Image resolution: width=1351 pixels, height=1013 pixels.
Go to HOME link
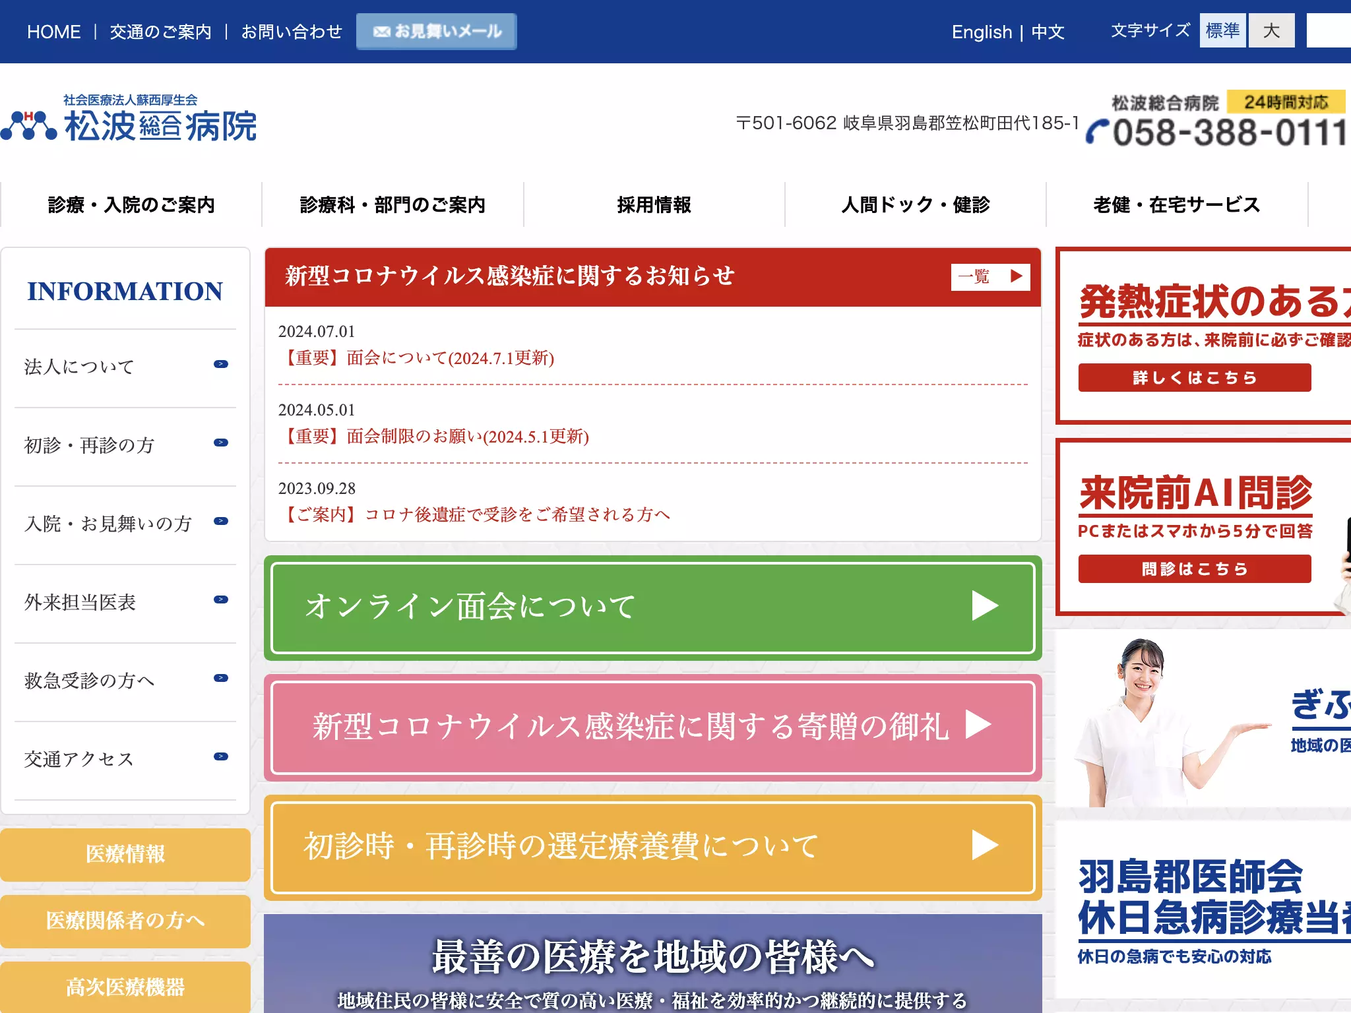(x=53, y=32)
